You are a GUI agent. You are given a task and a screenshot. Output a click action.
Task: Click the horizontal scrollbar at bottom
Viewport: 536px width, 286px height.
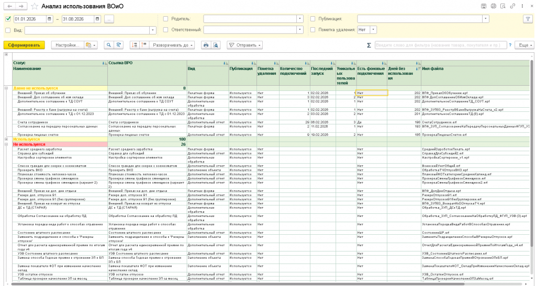pos(239,284)
